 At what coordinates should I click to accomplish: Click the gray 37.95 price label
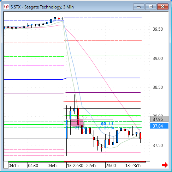point(159,119)
